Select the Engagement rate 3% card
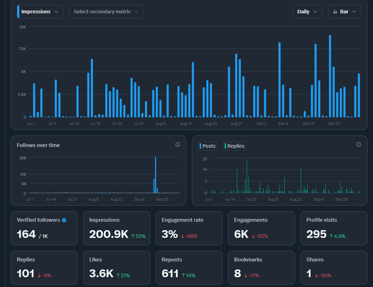The width and height of the screenshot is (373, 287). (189, 228)
